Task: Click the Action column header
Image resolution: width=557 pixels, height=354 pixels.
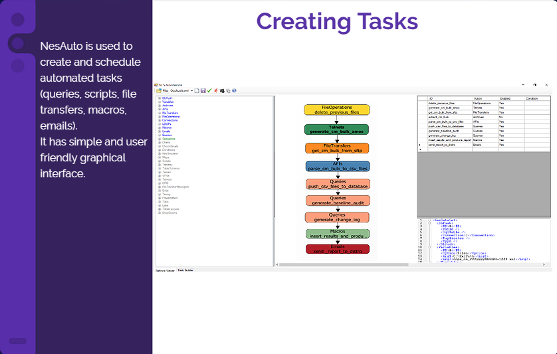Action: tap(485, 98)
